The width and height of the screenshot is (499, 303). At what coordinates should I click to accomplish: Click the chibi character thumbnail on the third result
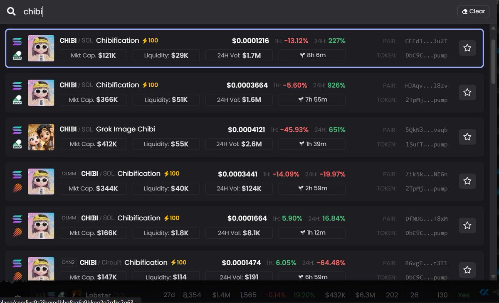click(x=41, y=137)
